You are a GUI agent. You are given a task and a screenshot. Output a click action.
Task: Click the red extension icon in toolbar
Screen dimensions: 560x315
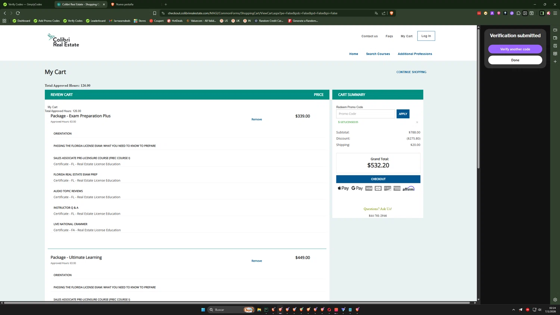[479, 13]
